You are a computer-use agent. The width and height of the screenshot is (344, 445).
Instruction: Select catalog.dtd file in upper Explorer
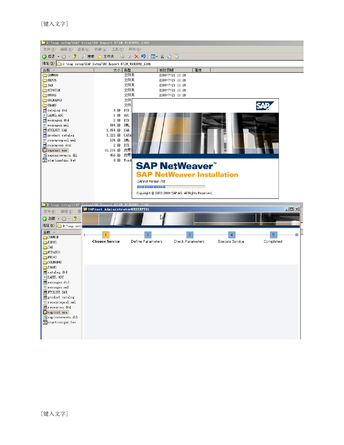(55, 111)
